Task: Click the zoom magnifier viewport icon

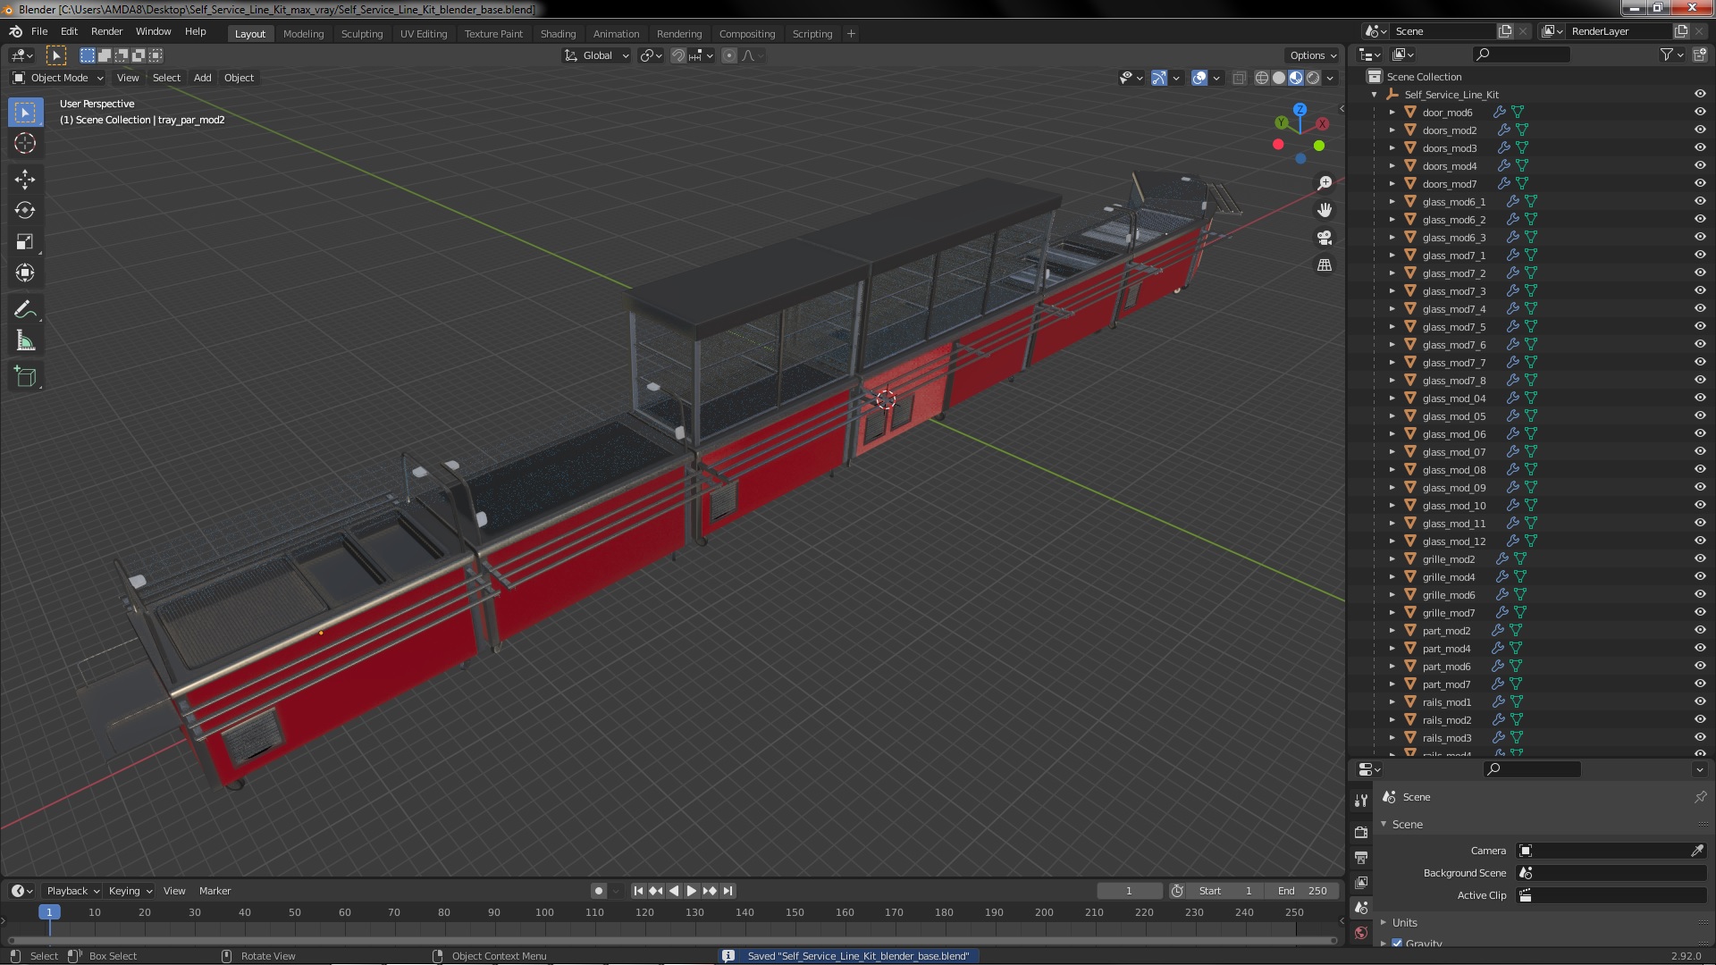Action: pos(1325,182)
